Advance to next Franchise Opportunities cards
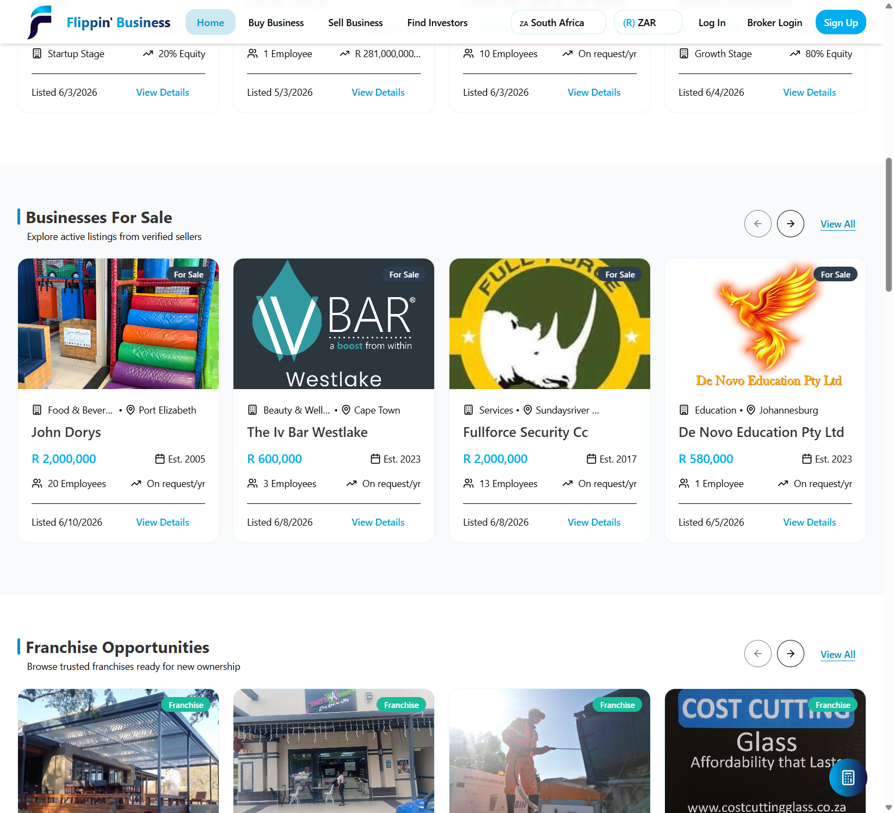Screen dimensions: 894x813 [791, 654]
